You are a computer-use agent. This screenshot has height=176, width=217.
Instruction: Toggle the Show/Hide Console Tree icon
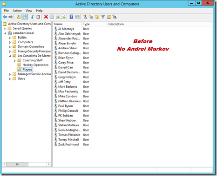25,17
